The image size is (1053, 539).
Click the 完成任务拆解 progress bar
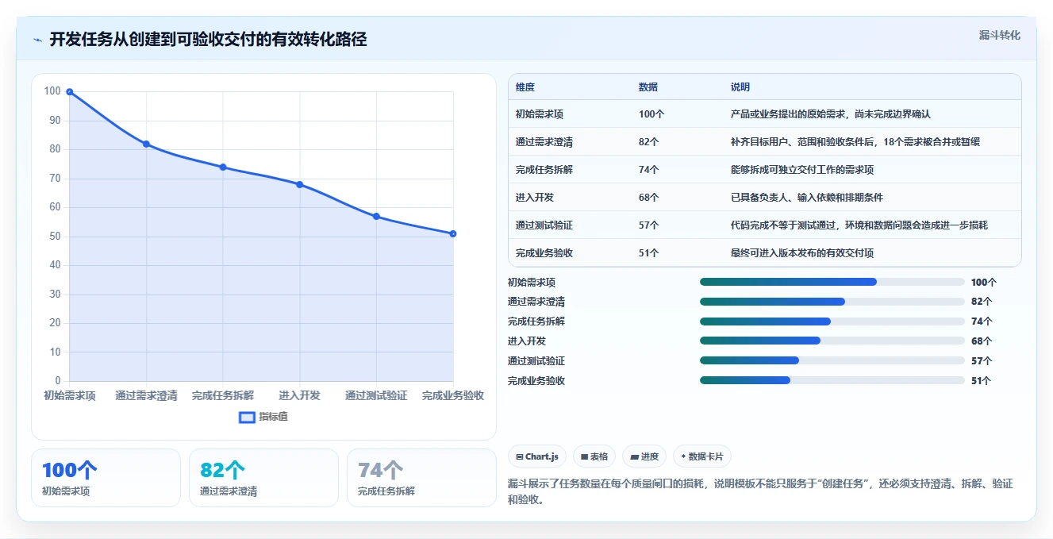click(832, 321)
